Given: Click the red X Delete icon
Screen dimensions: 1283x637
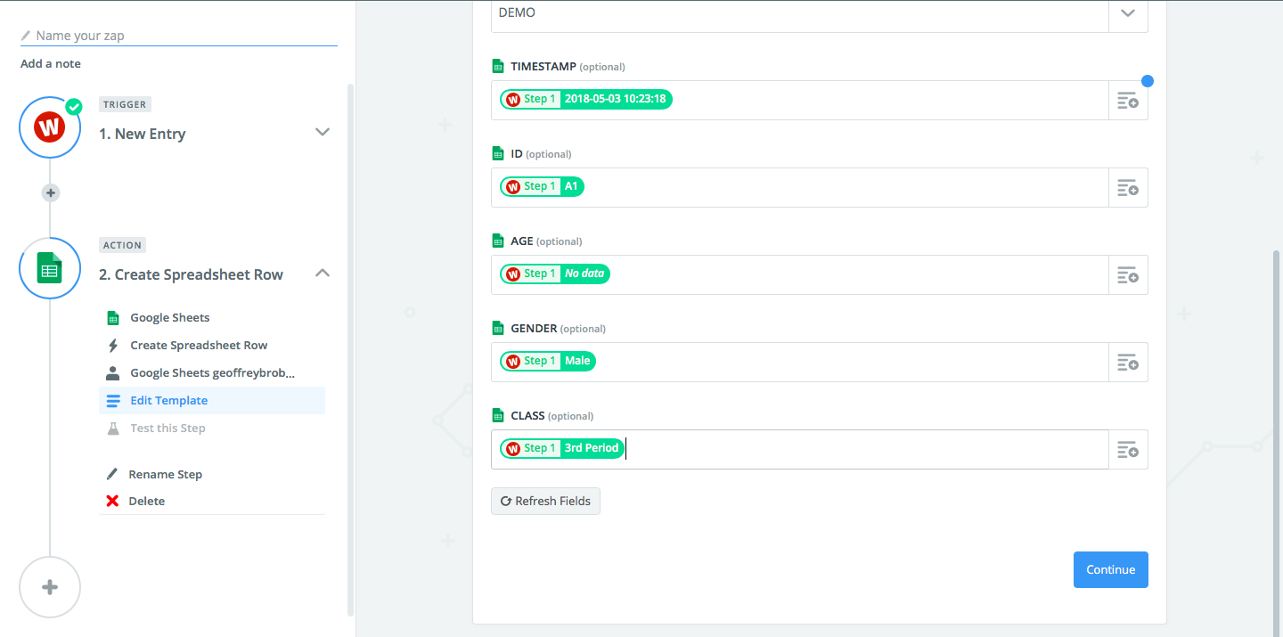Looking at the screenshot, I should tap(112, 501).
